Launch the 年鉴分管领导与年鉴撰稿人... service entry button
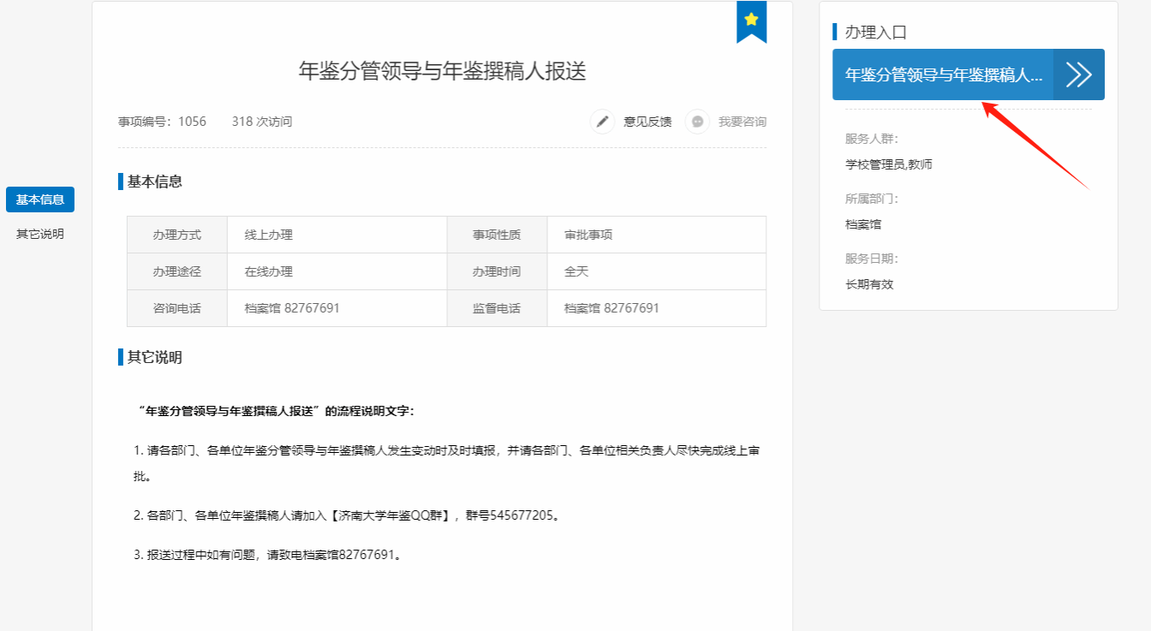 point(968,74)
